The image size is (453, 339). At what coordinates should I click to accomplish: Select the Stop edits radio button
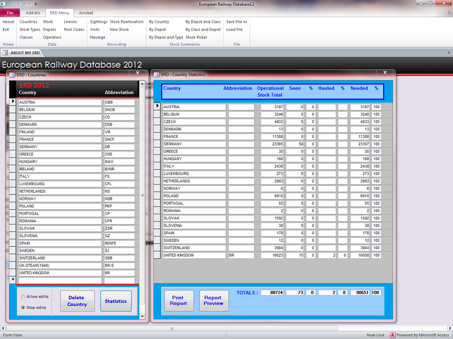tap(23, 308)
